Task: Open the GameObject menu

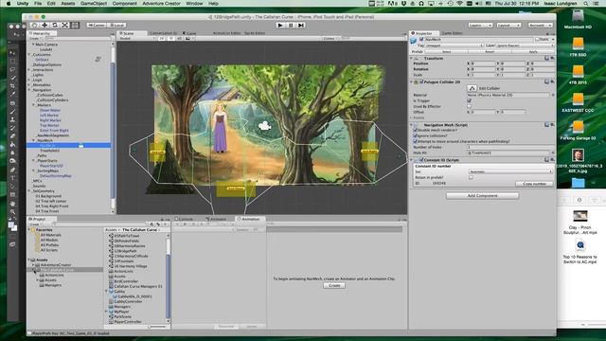Action: pos(94,4)
